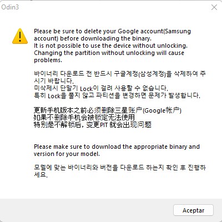This screenshot has width=222, height=222.
Task: Click the Korean line starting '바이너리 다운로드'
Action: pyautogui.click(x=120, y=74)
